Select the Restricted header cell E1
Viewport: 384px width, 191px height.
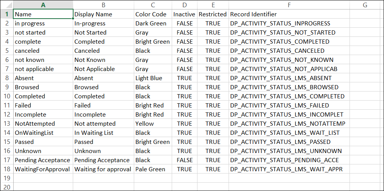[213, 14]
